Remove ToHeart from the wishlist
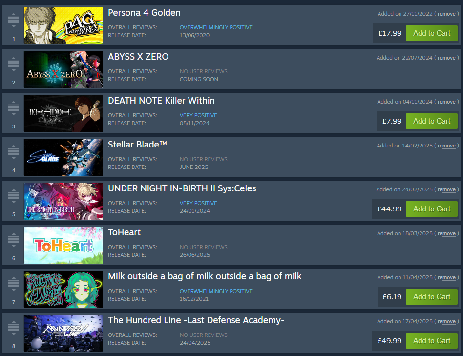 446,233
